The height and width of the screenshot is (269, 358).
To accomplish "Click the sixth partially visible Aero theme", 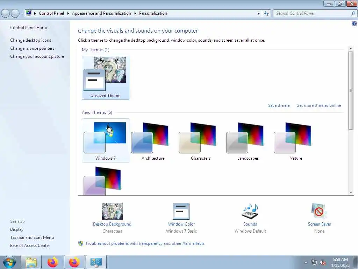I will tap(102, 181).
